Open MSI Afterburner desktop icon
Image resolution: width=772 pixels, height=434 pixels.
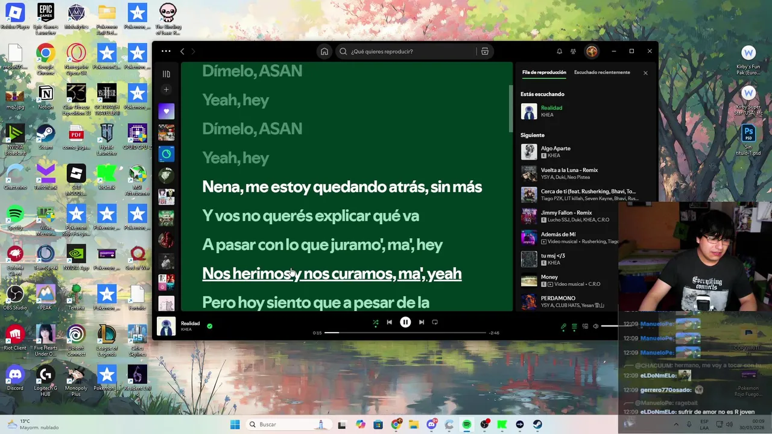point(137,181)
